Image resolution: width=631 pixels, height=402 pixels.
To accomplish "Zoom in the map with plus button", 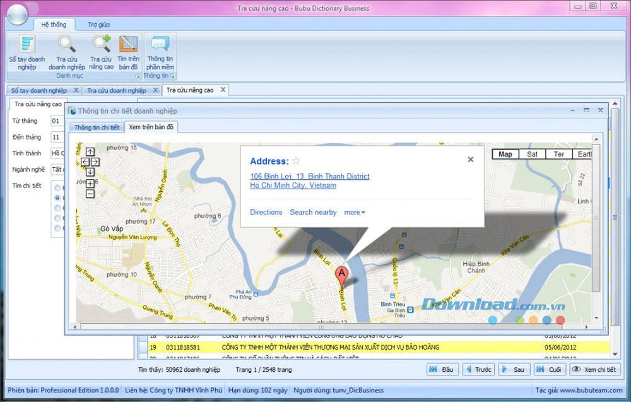I will [90, 184].
